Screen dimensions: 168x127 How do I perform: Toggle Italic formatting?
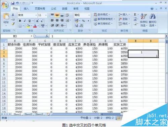pyautogui.click(x=25, y=21)
